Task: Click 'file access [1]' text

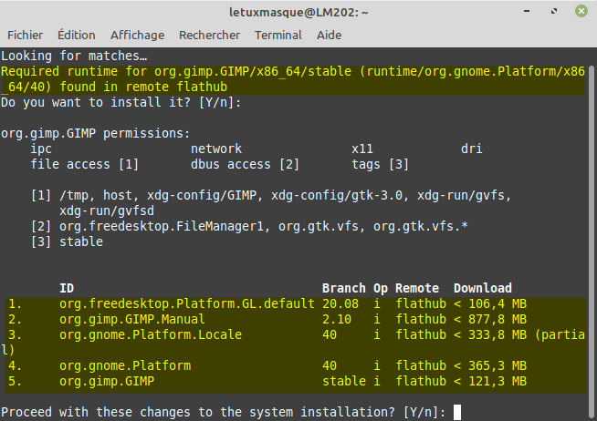Action: coord(85,165)
